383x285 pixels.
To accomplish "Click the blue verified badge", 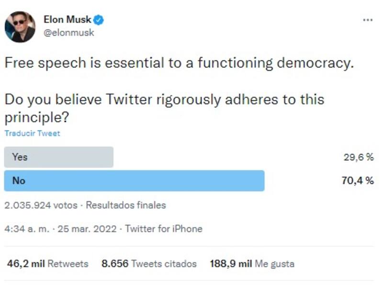I will click(x=99, y=20).
